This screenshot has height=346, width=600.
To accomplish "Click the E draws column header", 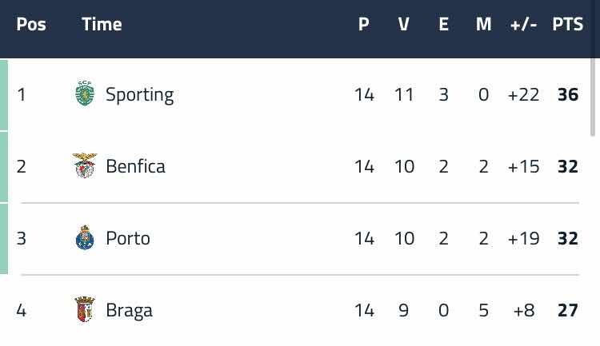I will click(x=443, y=24).
